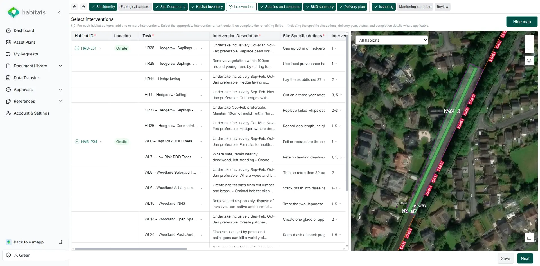Image resolution: width=540 pixels, height=266 pixels.
Task: Click the Hide map button
Action: 522,22
